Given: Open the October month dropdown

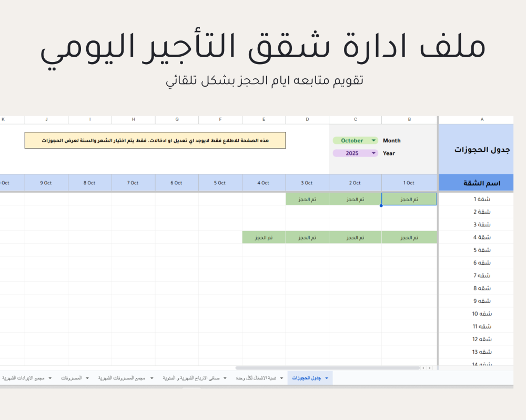Looking at the screenshot, I should pyautogui.click(x=356, y=141).
